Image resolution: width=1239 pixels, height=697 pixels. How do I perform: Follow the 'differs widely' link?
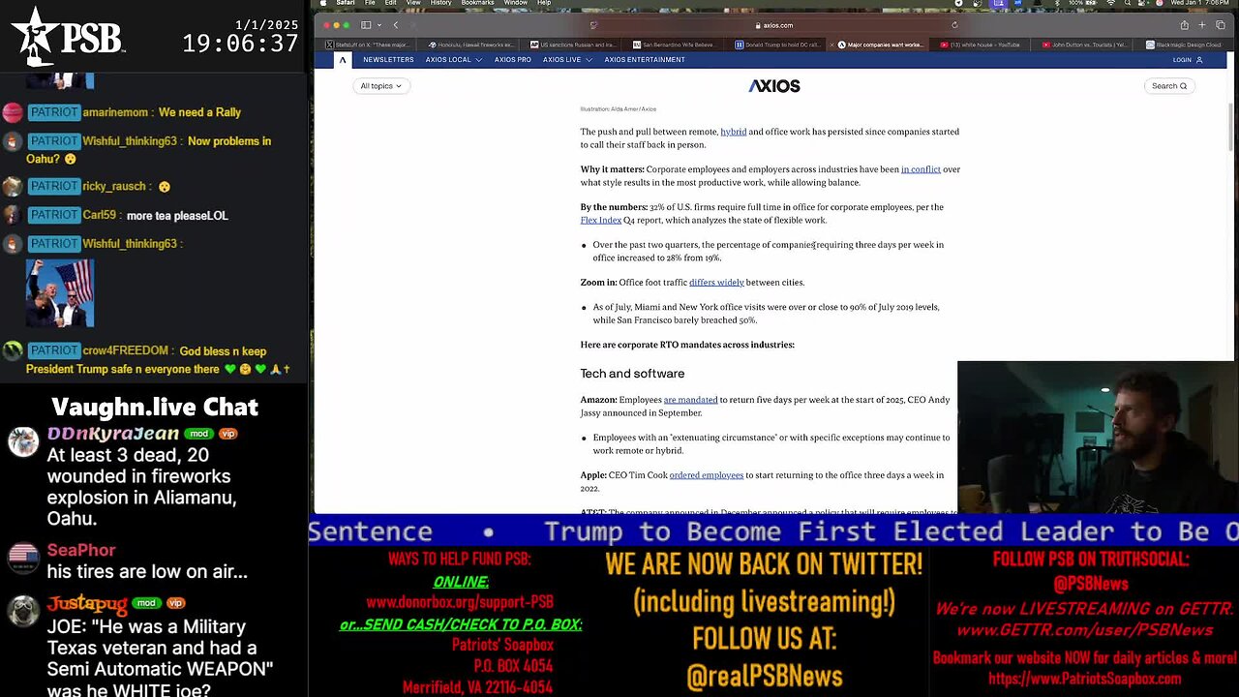(x=716, y=283)
